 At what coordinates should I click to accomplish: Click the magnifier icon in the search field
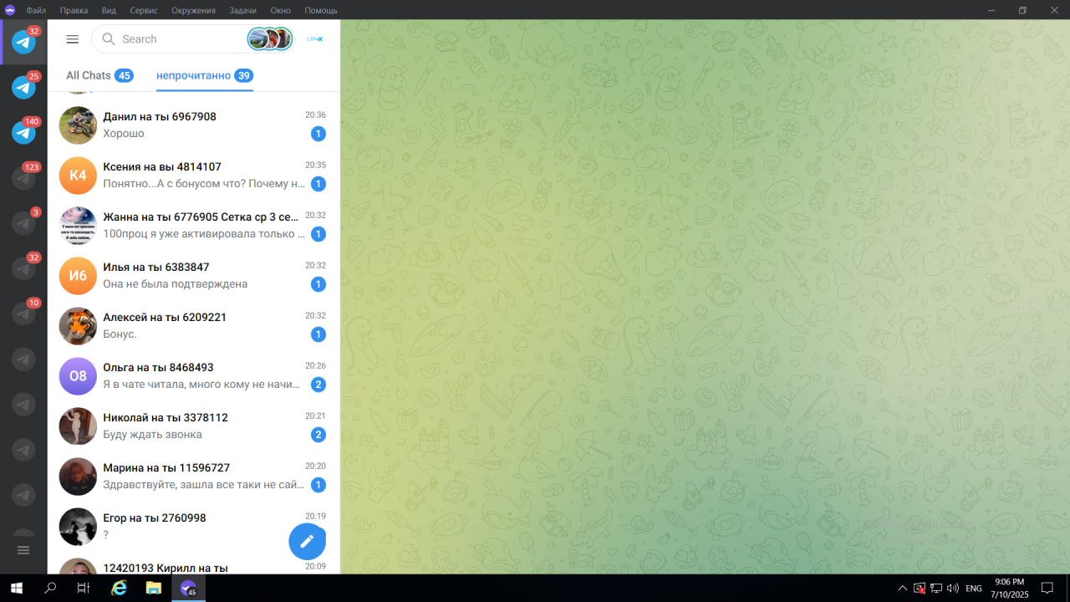tap(109, 39)
